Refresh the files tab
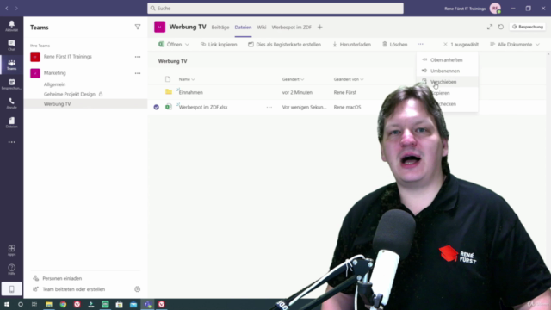This screenshot has height=310, width=551. (501, 27)
